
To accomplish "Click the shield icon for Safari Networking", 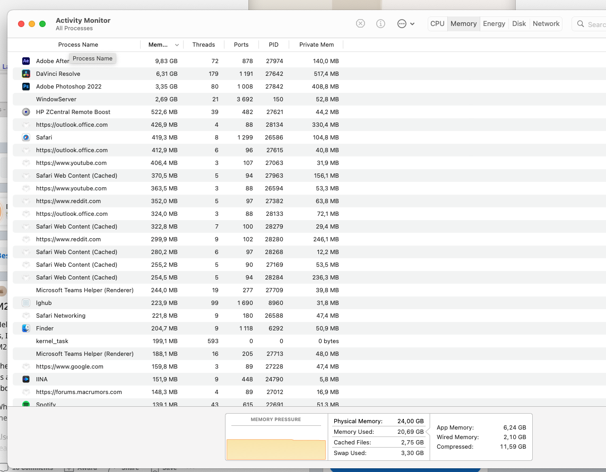I will click(26, 316).
